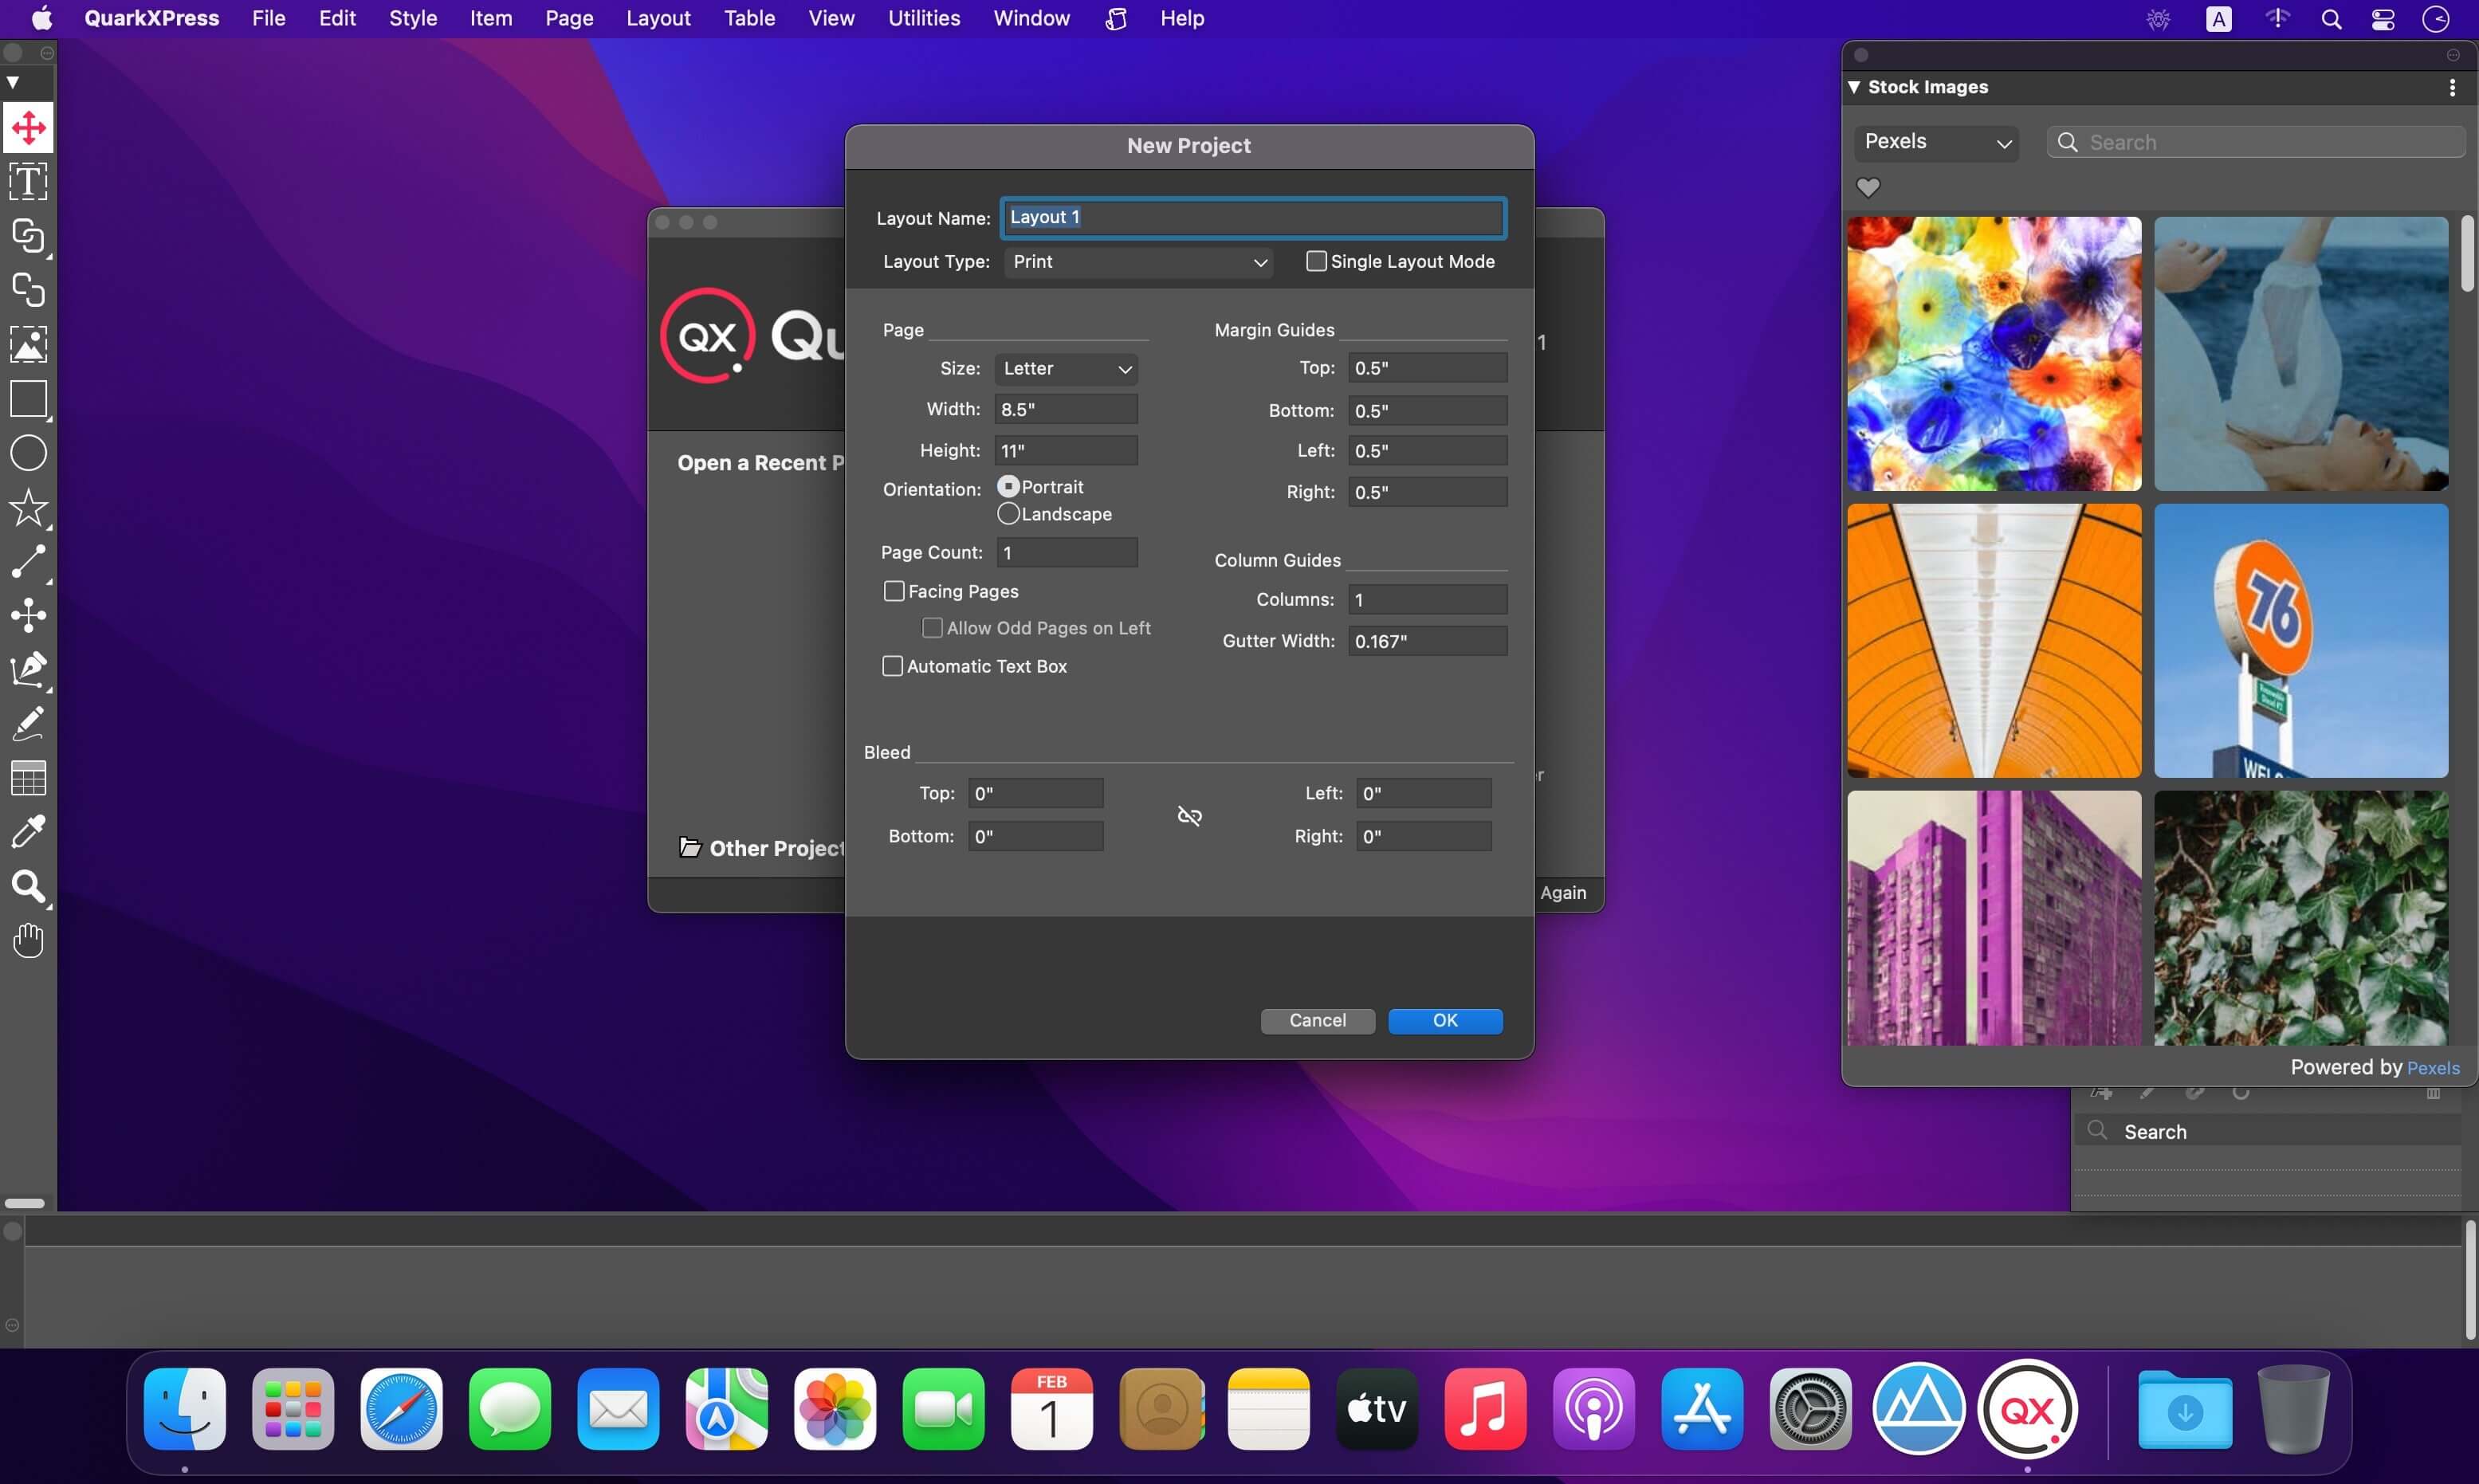Check the Facing Pages option
The image size is (2479, 1484).
pos(894,592)
